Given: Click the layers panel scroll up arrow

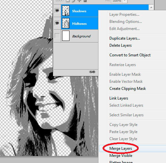Looking at the screenshot, I should pos(151,7).
